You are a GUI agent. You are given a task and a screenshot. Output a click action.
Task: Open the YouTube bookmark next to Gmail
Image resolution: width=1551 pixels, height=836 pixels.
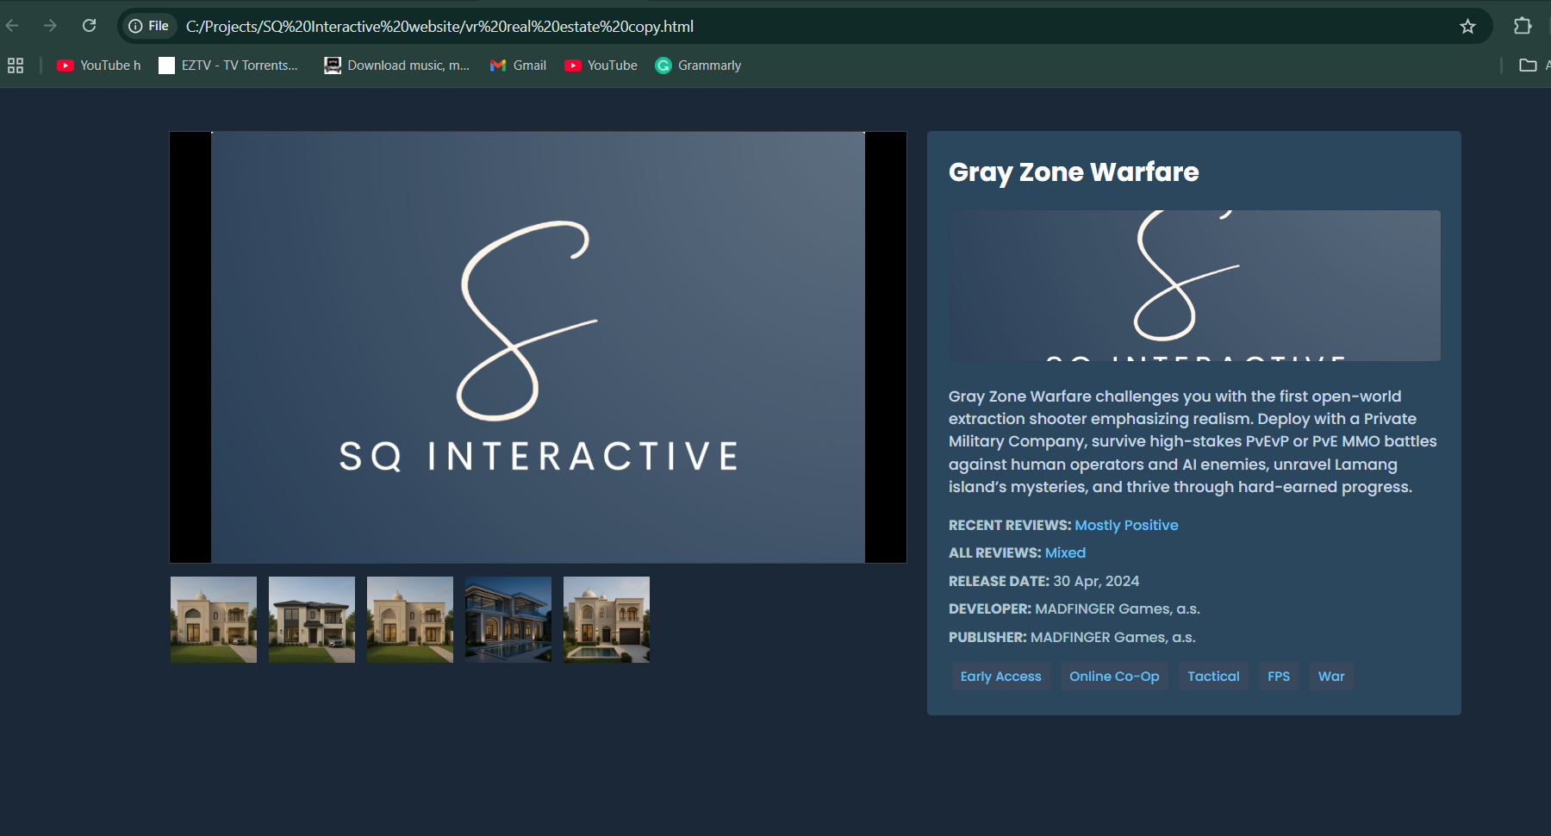(601, 66)
